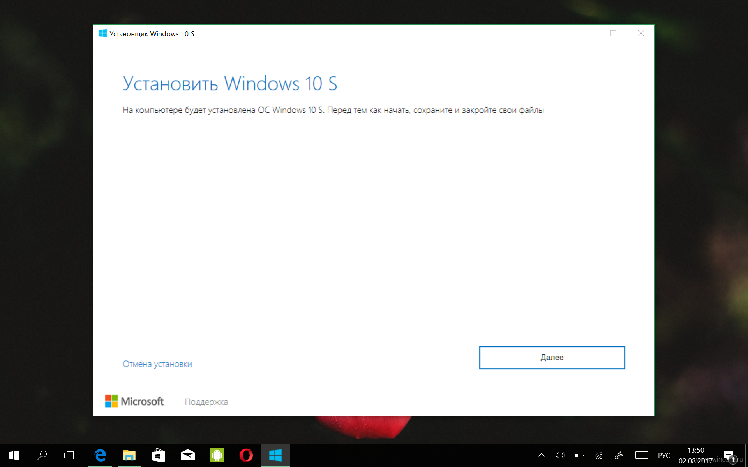Image resolution: width=748 pixels, height=467 pixels.
Task: Open taskbar search
Action: 42,455
